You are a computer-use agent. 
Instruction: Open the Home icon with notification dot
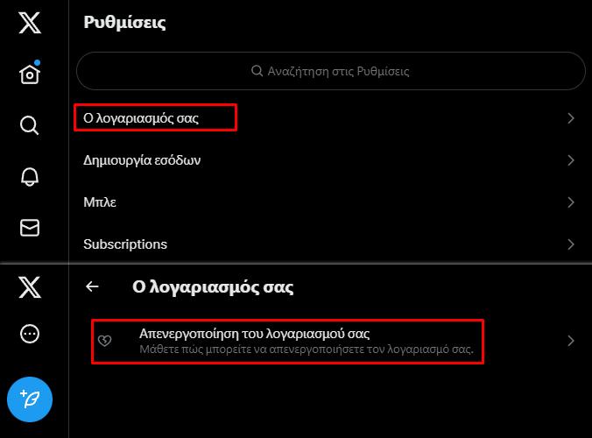(x=30, y=72)
